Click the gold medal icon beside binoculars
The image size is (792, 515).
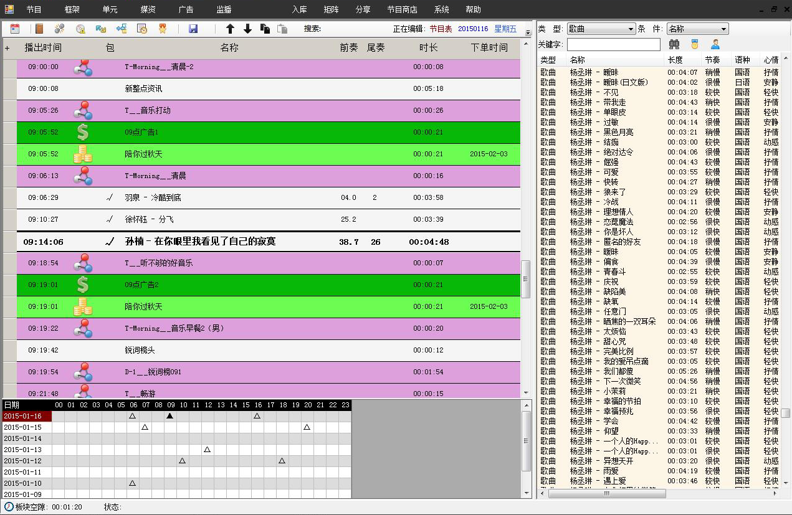[694, 44]
